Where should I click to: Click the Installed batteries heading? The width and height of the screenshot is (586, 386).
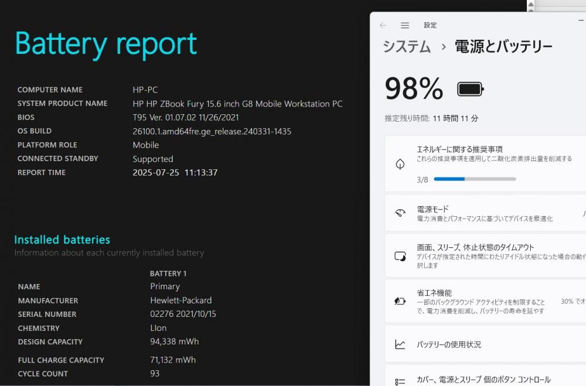62,240
